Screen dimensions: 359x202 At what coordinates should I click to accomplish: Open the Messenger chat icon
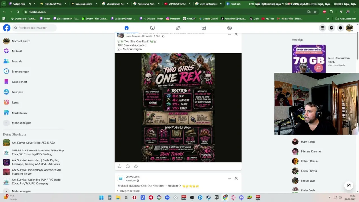point(332,28)
